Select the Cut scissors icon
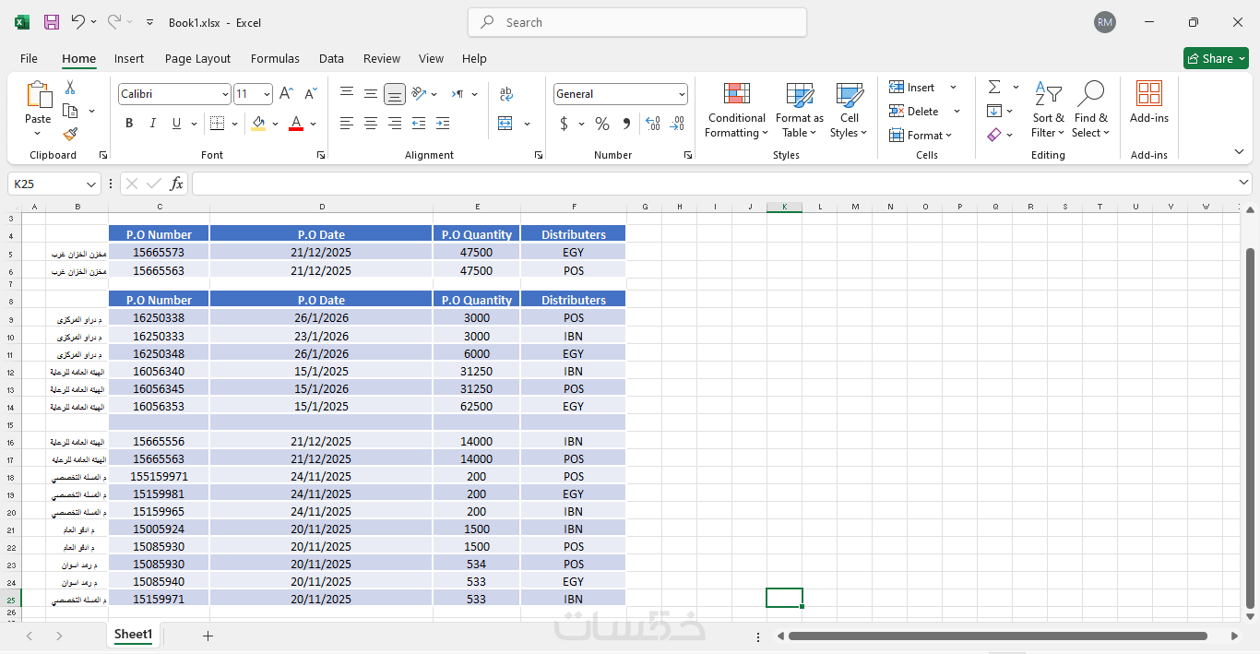This screenshot has height=654, width=1260. 70,88
